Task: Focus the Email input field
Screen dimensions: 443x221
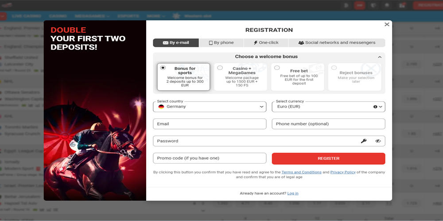Action: 210,124
